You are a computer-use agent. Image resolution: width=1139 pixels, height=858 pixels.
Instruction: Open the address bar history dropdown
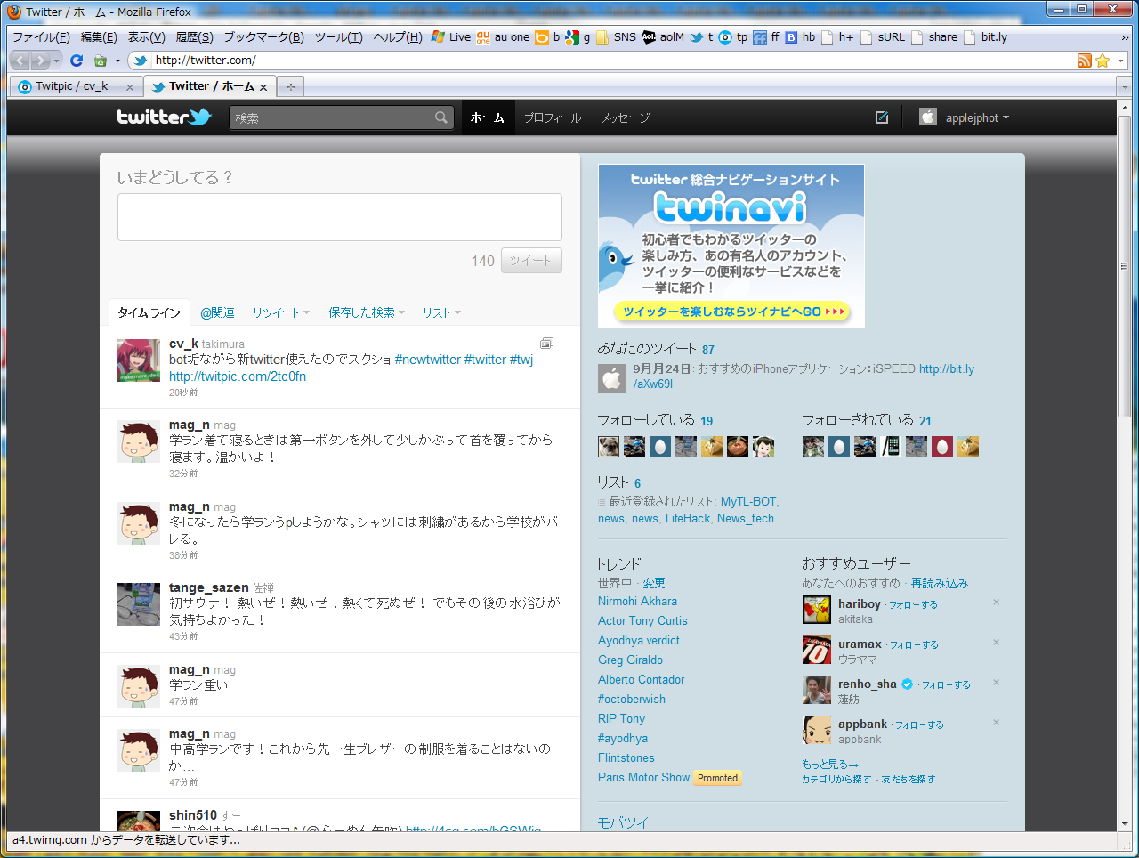pyautogui.click(x=1120, y=61)
